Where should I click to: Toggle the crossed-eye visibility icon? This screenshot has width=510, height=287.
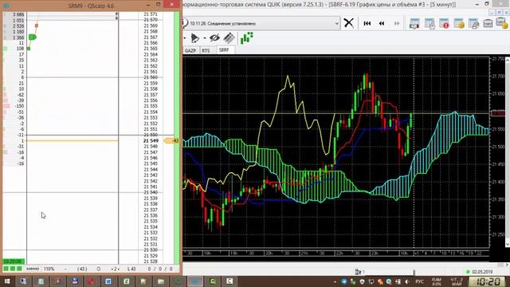click(214, 38)
